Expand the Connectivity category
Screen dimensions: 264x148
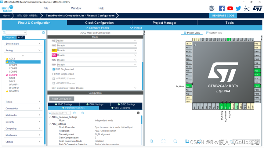23,108
